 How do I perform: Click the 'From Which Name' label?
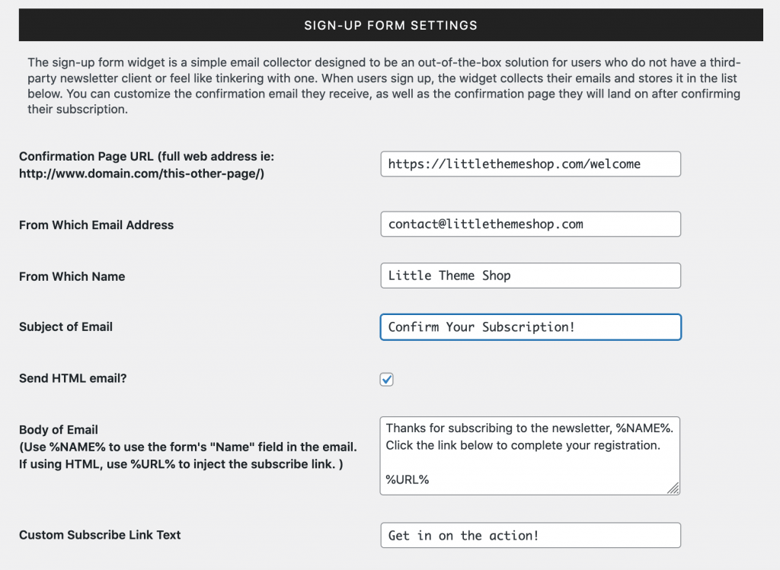click(x=72, y=276)
